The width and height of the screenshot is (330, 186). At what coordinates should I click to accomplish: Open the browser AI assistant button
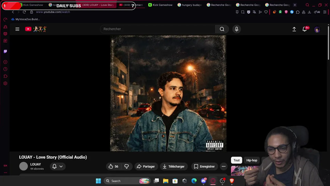coord(317,12)
